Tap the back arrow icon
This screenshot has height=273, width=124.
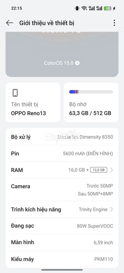click(x=10, y=23)
